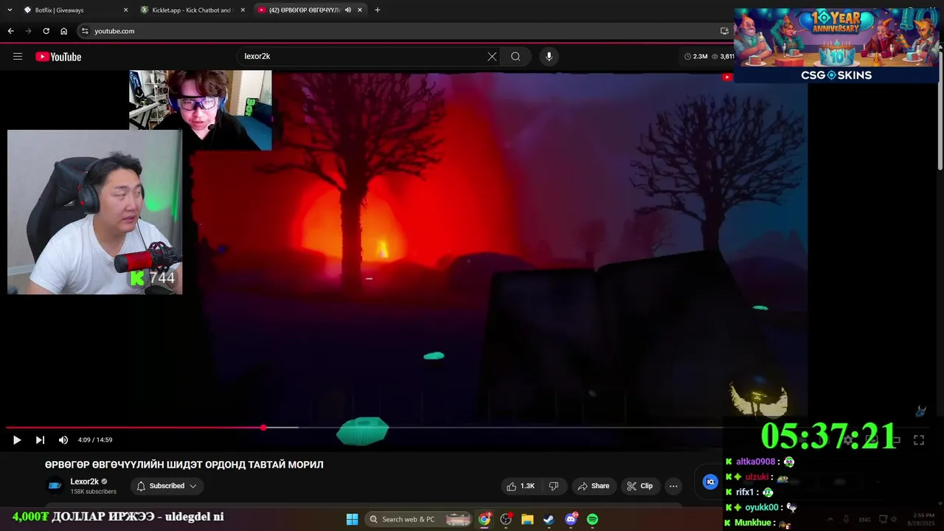Play the paused video
This screenshot has height=531, width=944.
tap(16, 440)
